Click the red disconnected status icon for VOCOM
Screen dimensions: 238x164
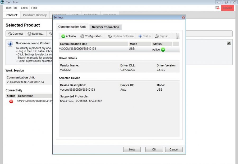11,101
